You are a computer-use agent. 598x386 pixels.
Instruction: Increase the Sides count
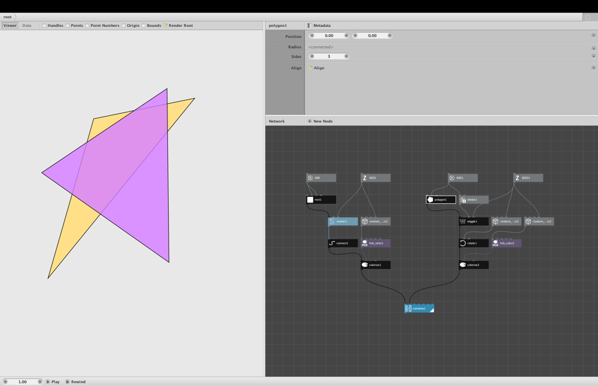pyautogui.click(x=346, y=56)
